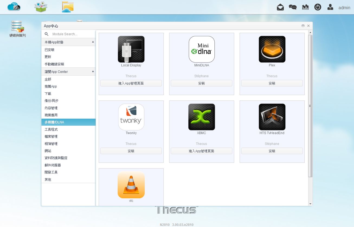Click the App中心 window title
The width and height of the screenshot is (354, 227).
51,26
